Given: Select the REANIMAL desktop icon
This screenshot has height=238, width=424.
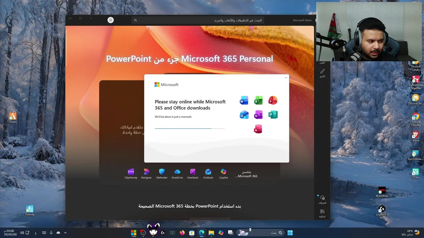Looking at the screenshot, I should [x=382, y=192].
